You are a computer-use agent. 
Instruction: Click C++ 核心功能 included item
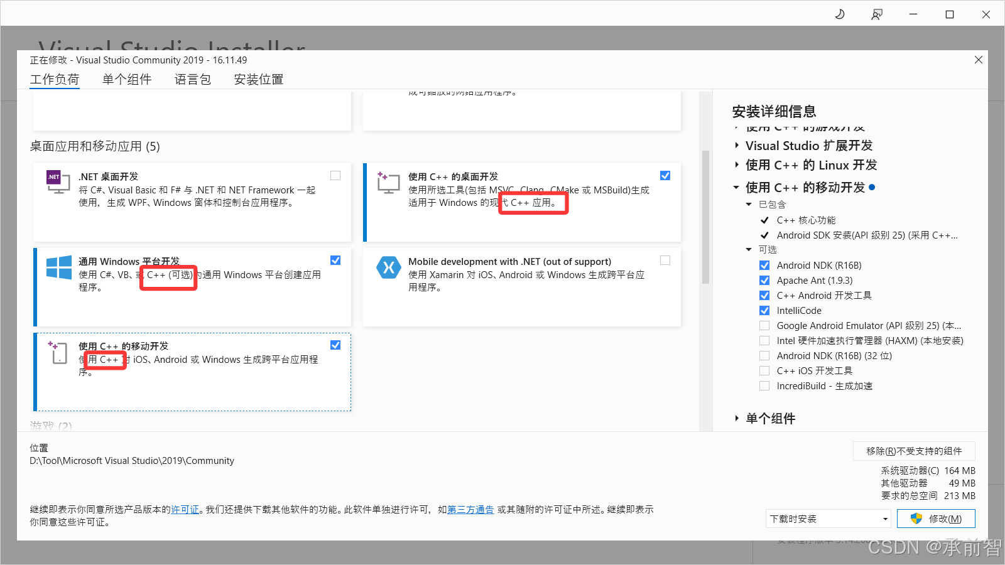(x=806, y=220)
